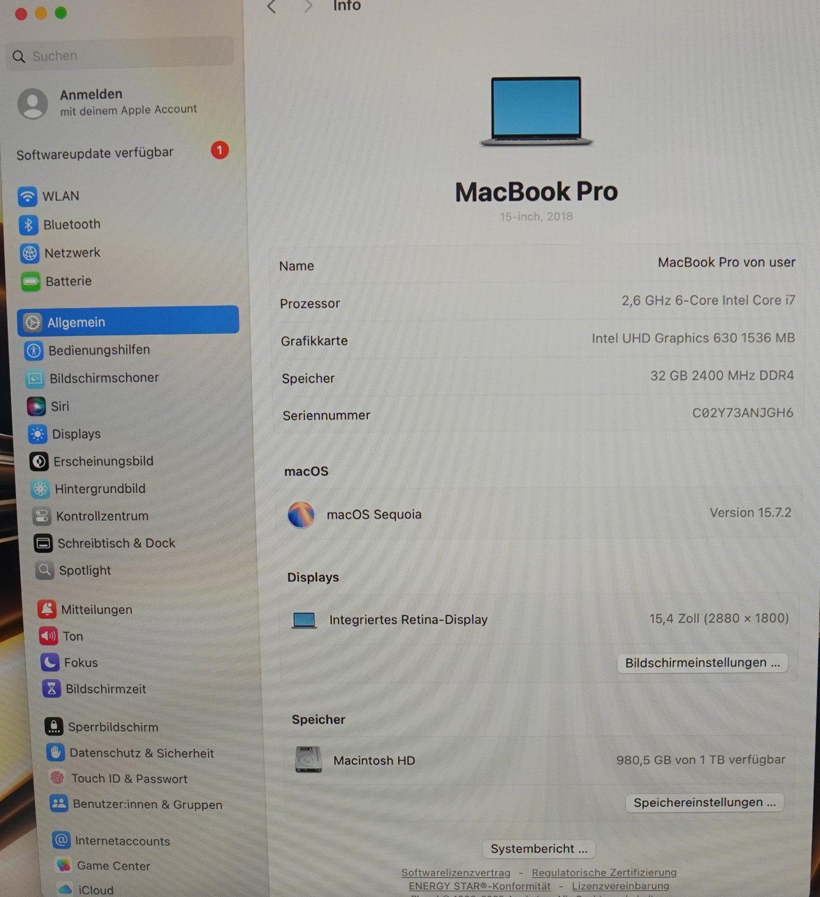Open the Siri icon
This screenshot has width=820, height=897.
[36, 406]
